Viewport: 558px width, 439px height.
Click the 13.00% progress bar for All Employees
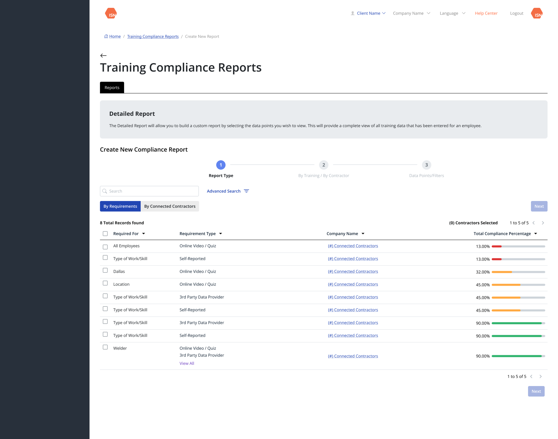click(x=518, y=246)
